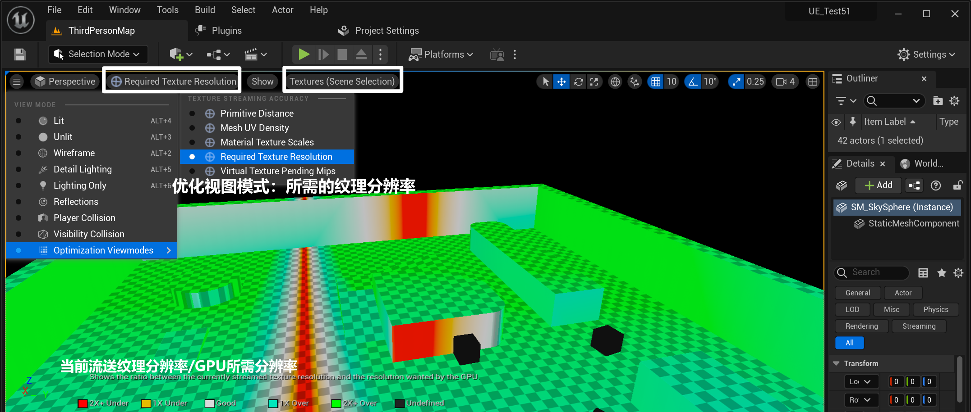Start Play In Editor with the green play button
This screenshot has width=971, height=412.
304,54
